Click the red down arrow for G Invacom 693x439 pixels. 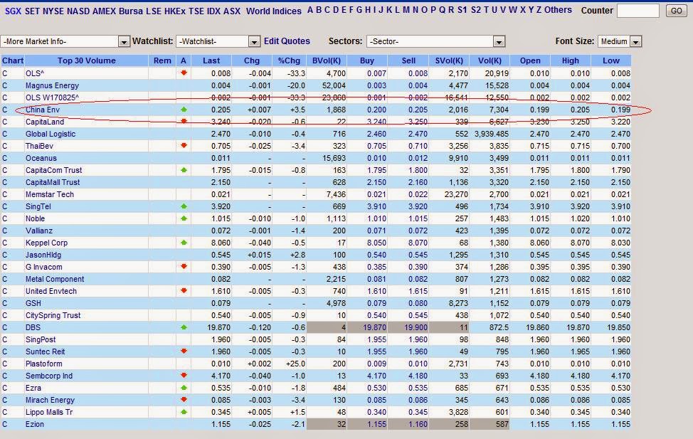click(x=184, y=267)
